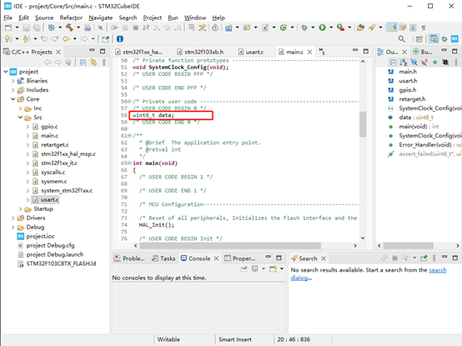The height and width of the screenshot is (346, 462).
Task: Toggle Link with Editor in Projects panel
Action: click(93, 63)
